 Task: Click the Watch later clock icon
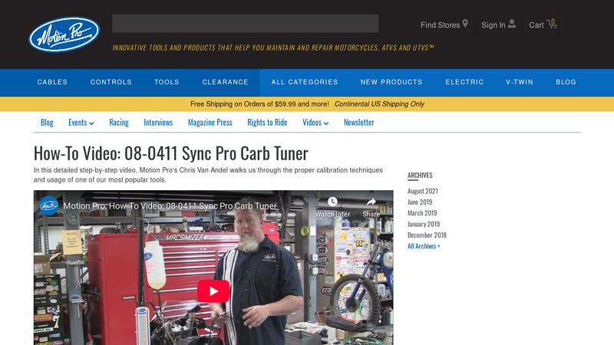[332, 202]
